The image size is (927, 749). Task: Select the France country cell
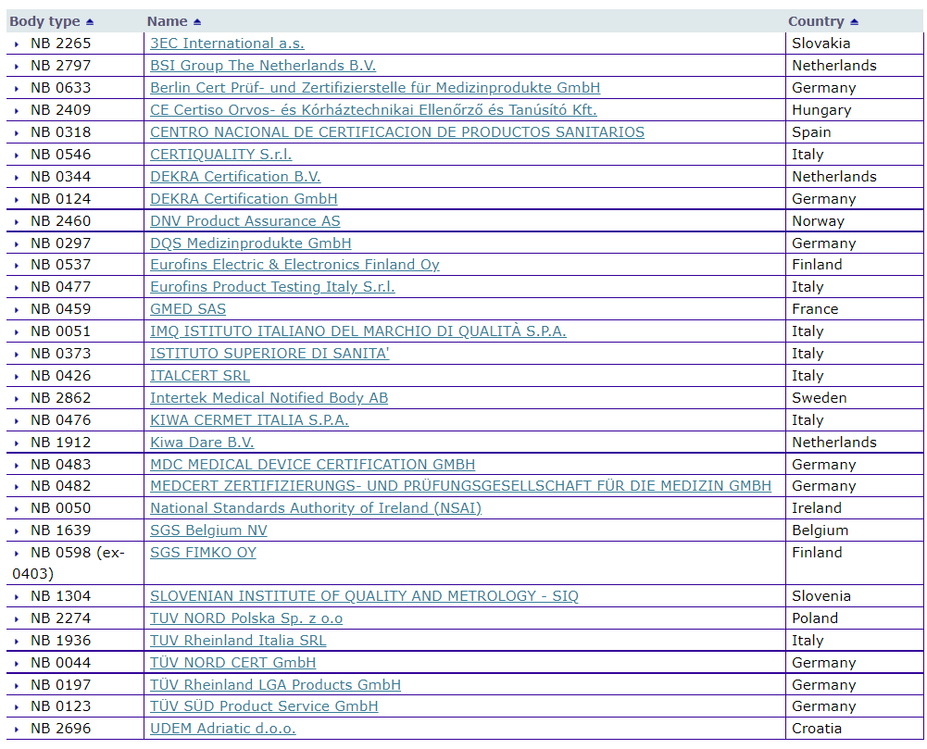854,308
